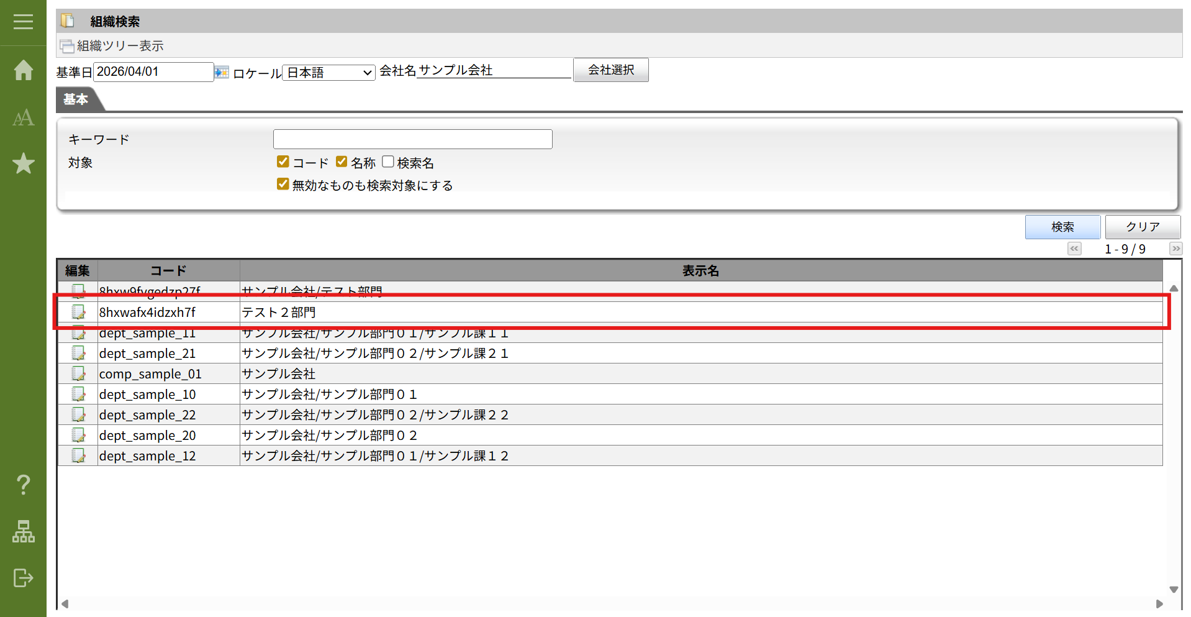Expand the ロケール dropdown
Image resolution: width=1191 pixels, height=617 pixels.
(328, 73)
